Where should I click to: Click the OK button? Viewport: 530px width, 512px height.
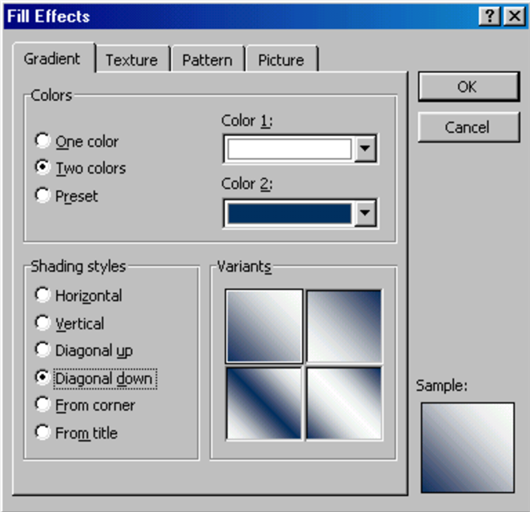(467, 87)
